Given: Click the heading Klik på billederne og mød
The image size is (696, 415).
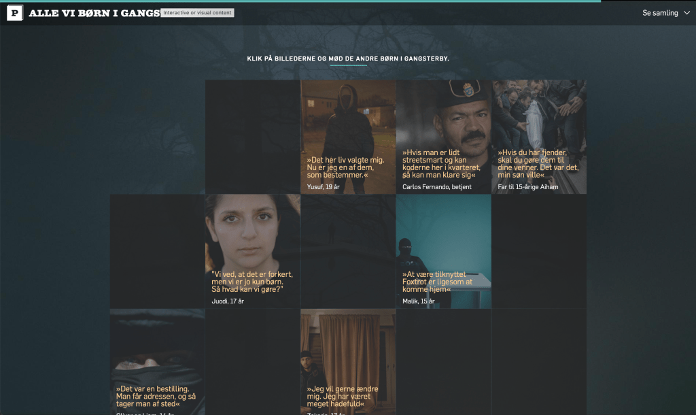Looking at the screenshot, I should [x=348, y=59].
